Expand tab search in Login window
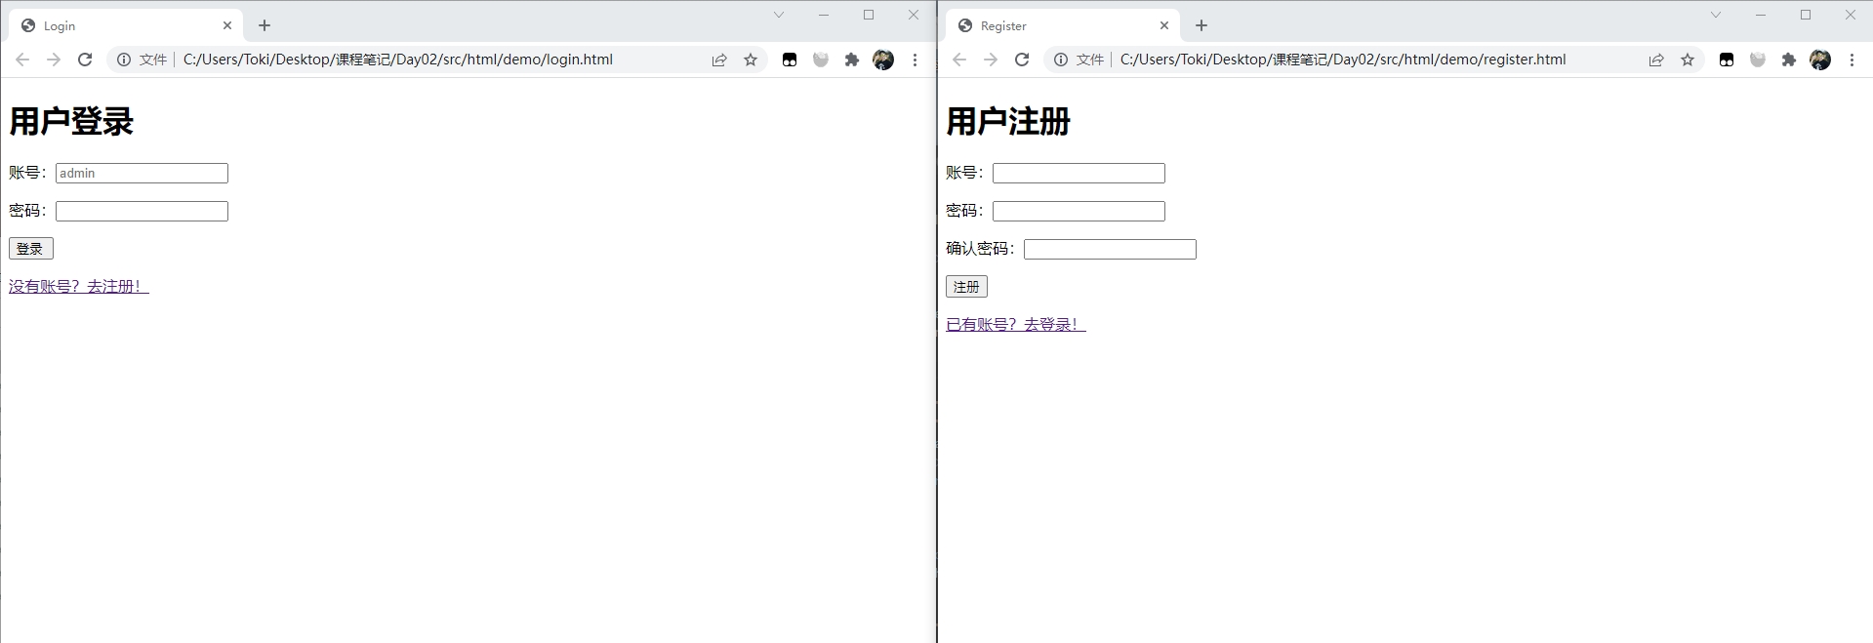The image size is (1873, 643). click(x=779, y=15)
